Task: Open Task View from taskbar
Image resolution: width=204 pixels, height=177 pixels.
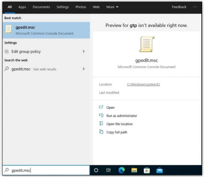Action: tap(109, 170)
